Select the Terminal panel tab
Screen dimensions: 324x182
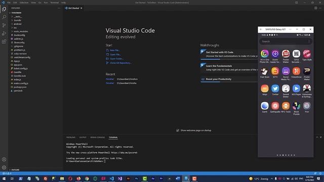coord(113,138)
